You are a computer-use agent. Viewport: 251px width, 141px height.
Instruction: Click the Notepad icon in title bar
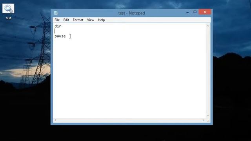(x=56, y=13)
